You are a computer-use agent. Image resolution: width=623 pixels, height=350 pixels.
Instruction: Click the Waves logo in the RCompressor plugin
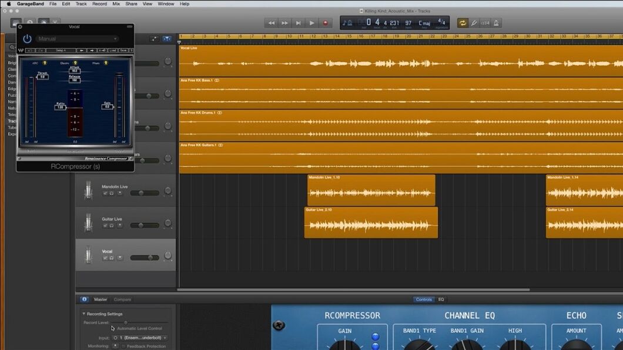tap(21, 50)
